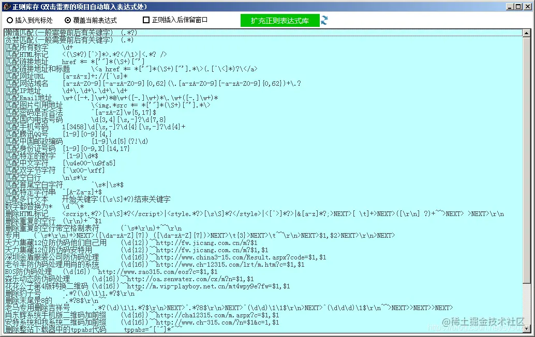
Task: Select the 匹配多行文本 row
Action: (263, 200)
